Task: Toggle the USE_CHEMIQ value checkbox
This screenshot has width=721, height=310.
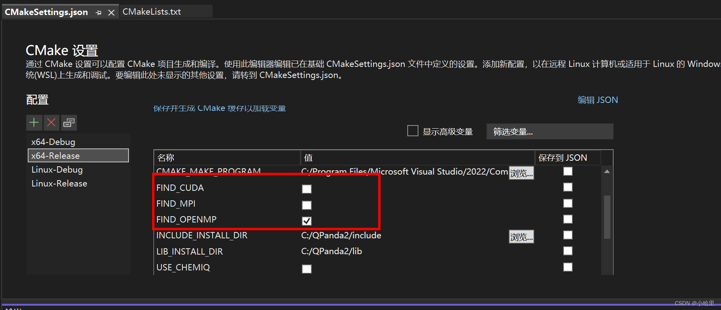Action: pyautogui.click(x=307, y=269)
